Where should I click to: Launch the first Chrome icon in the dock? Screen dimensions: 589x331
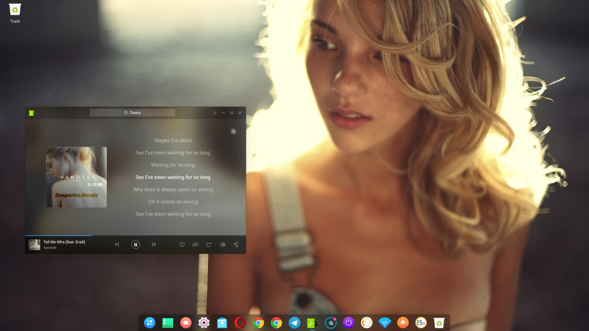pos(258,323)
